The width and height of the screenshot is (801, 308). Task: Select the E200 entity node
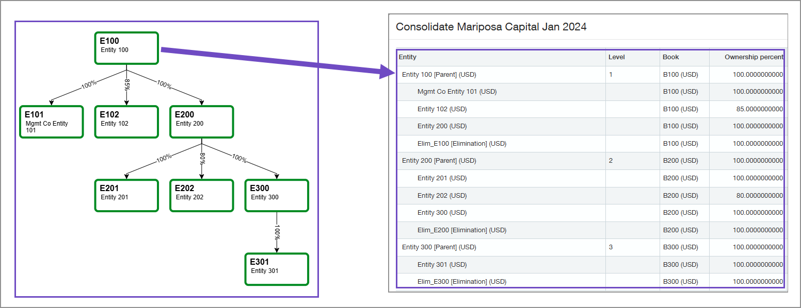click(201, 122)
